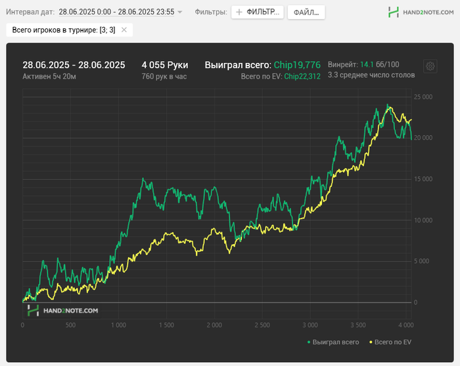Image resolution: width=460 pixels, height=366 pixels.
Task: Click the 'Фильтры:' label
Action: (x=211, y=12)
